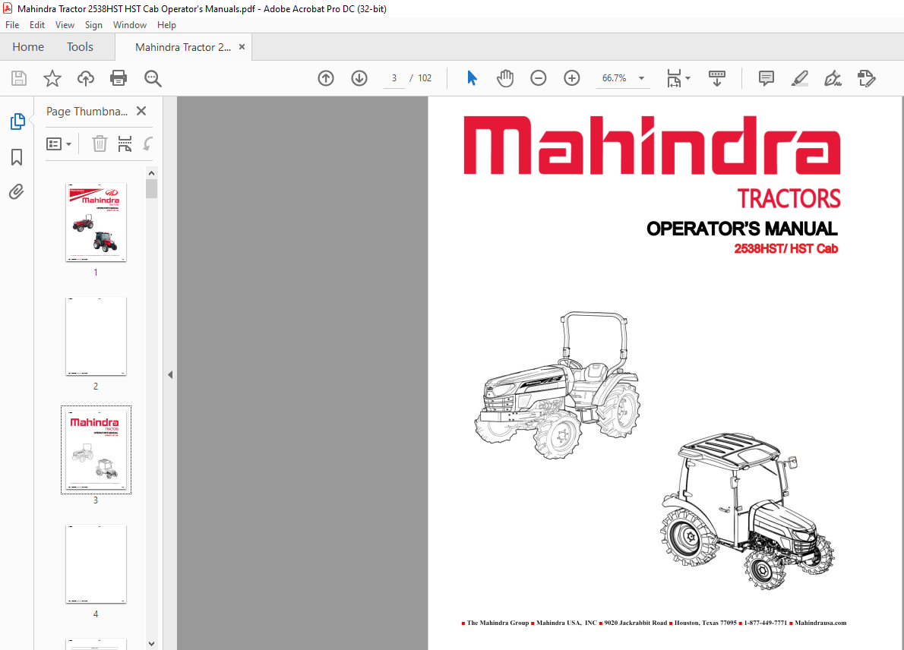Click the 9020 Jackrabbit Road footer text
This screenshot has width=904, height=650.
point(635,623)
